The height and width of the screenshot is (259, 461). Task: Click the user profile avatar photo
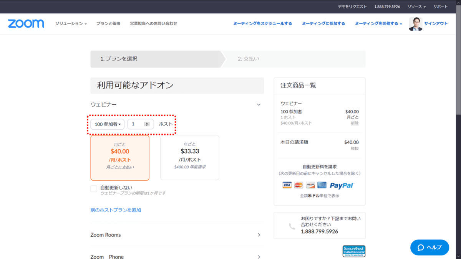coord(415,24)
